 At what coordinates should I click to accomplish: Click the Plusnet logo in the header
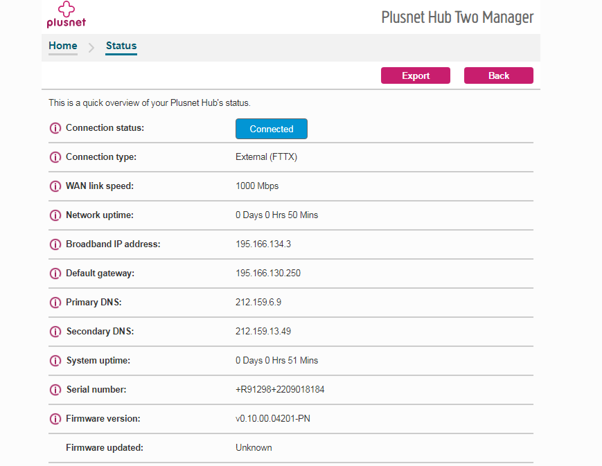click(x=66, y=15)
